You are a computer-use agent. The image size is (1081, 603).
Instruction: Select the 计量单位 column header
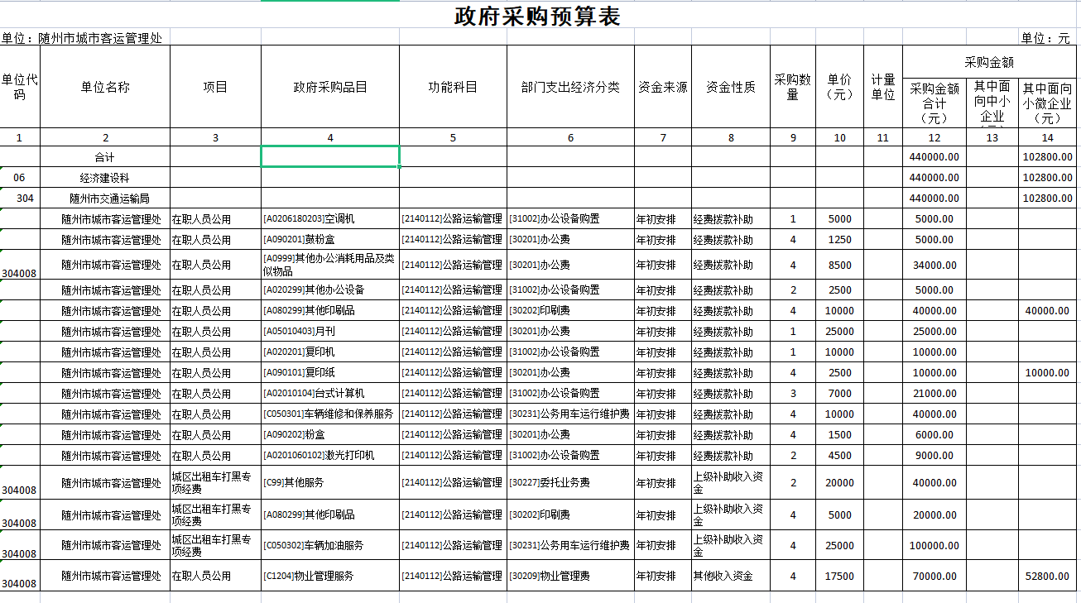[883, 87]
